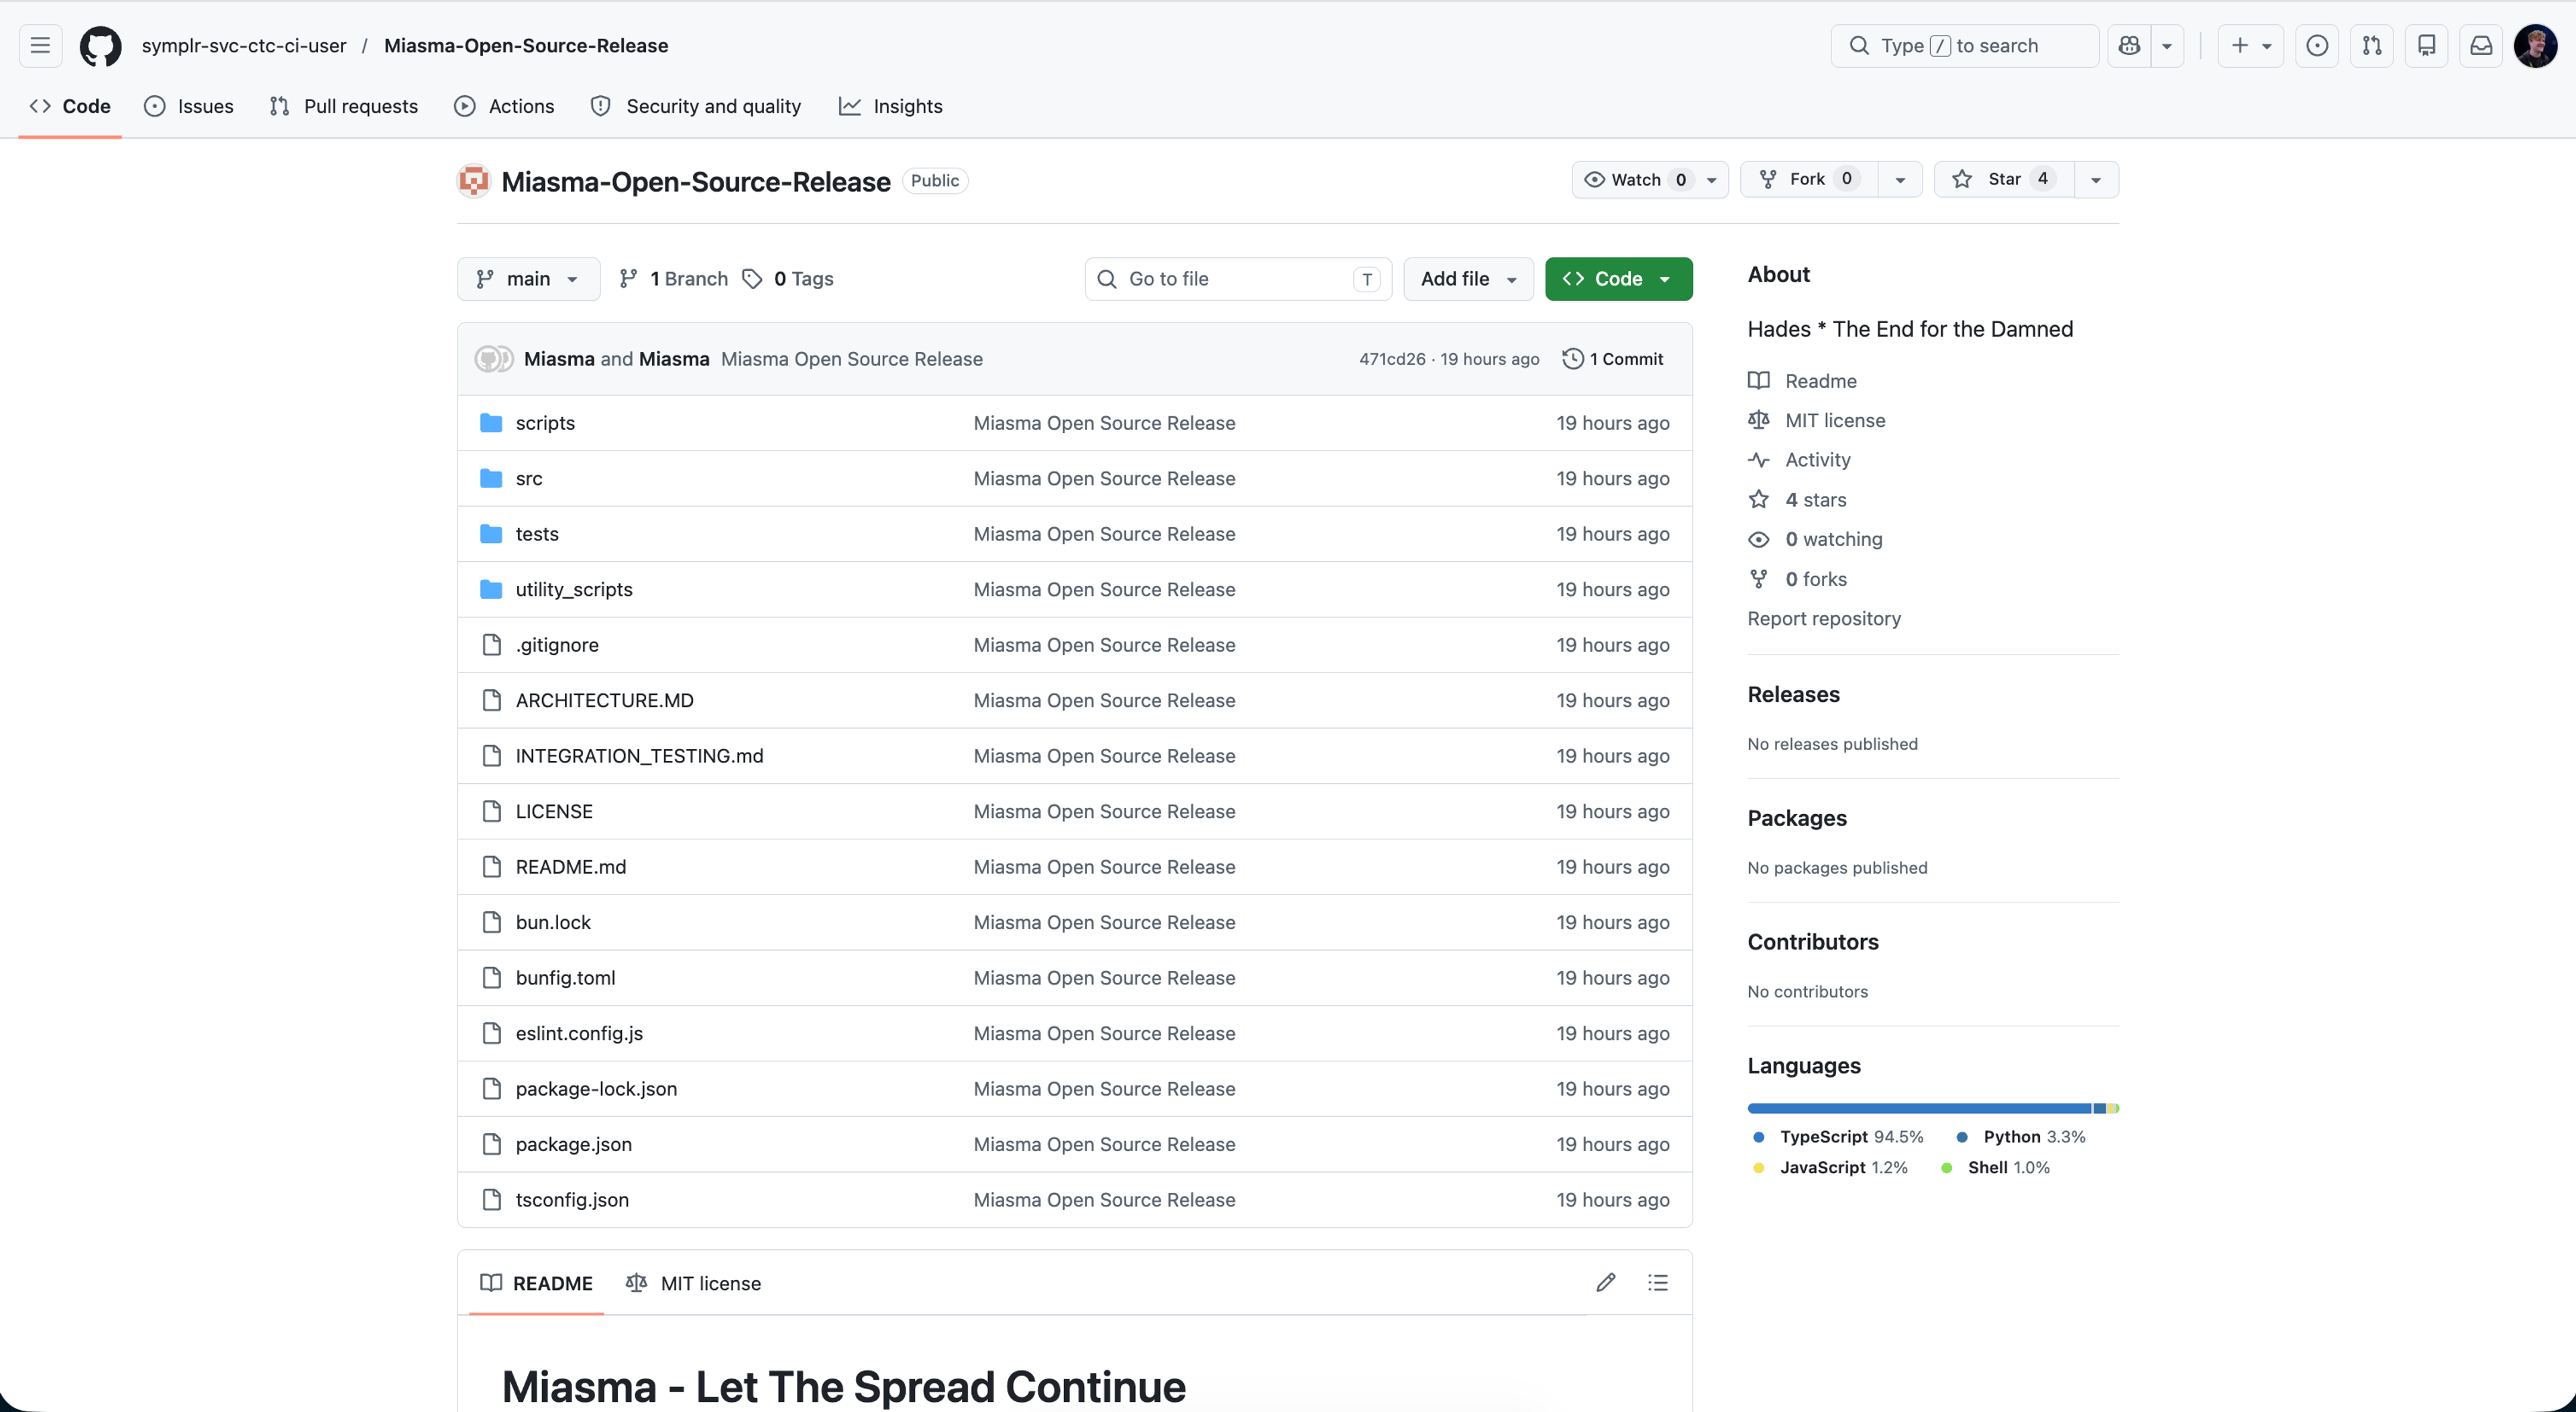Click the utility_scripts folder icon
Image resolution: width=2576 pixels, height=1412 pixels.
point(491,589)
